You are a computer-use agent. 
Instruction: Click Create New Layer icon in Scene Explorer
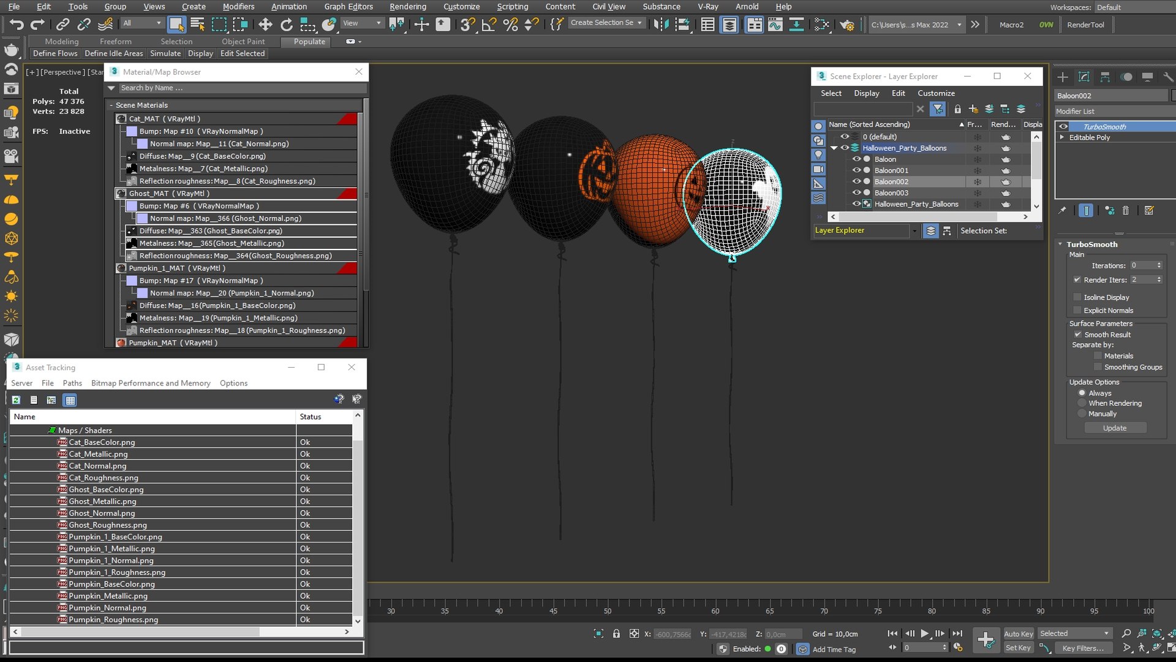tap(973, 109)
